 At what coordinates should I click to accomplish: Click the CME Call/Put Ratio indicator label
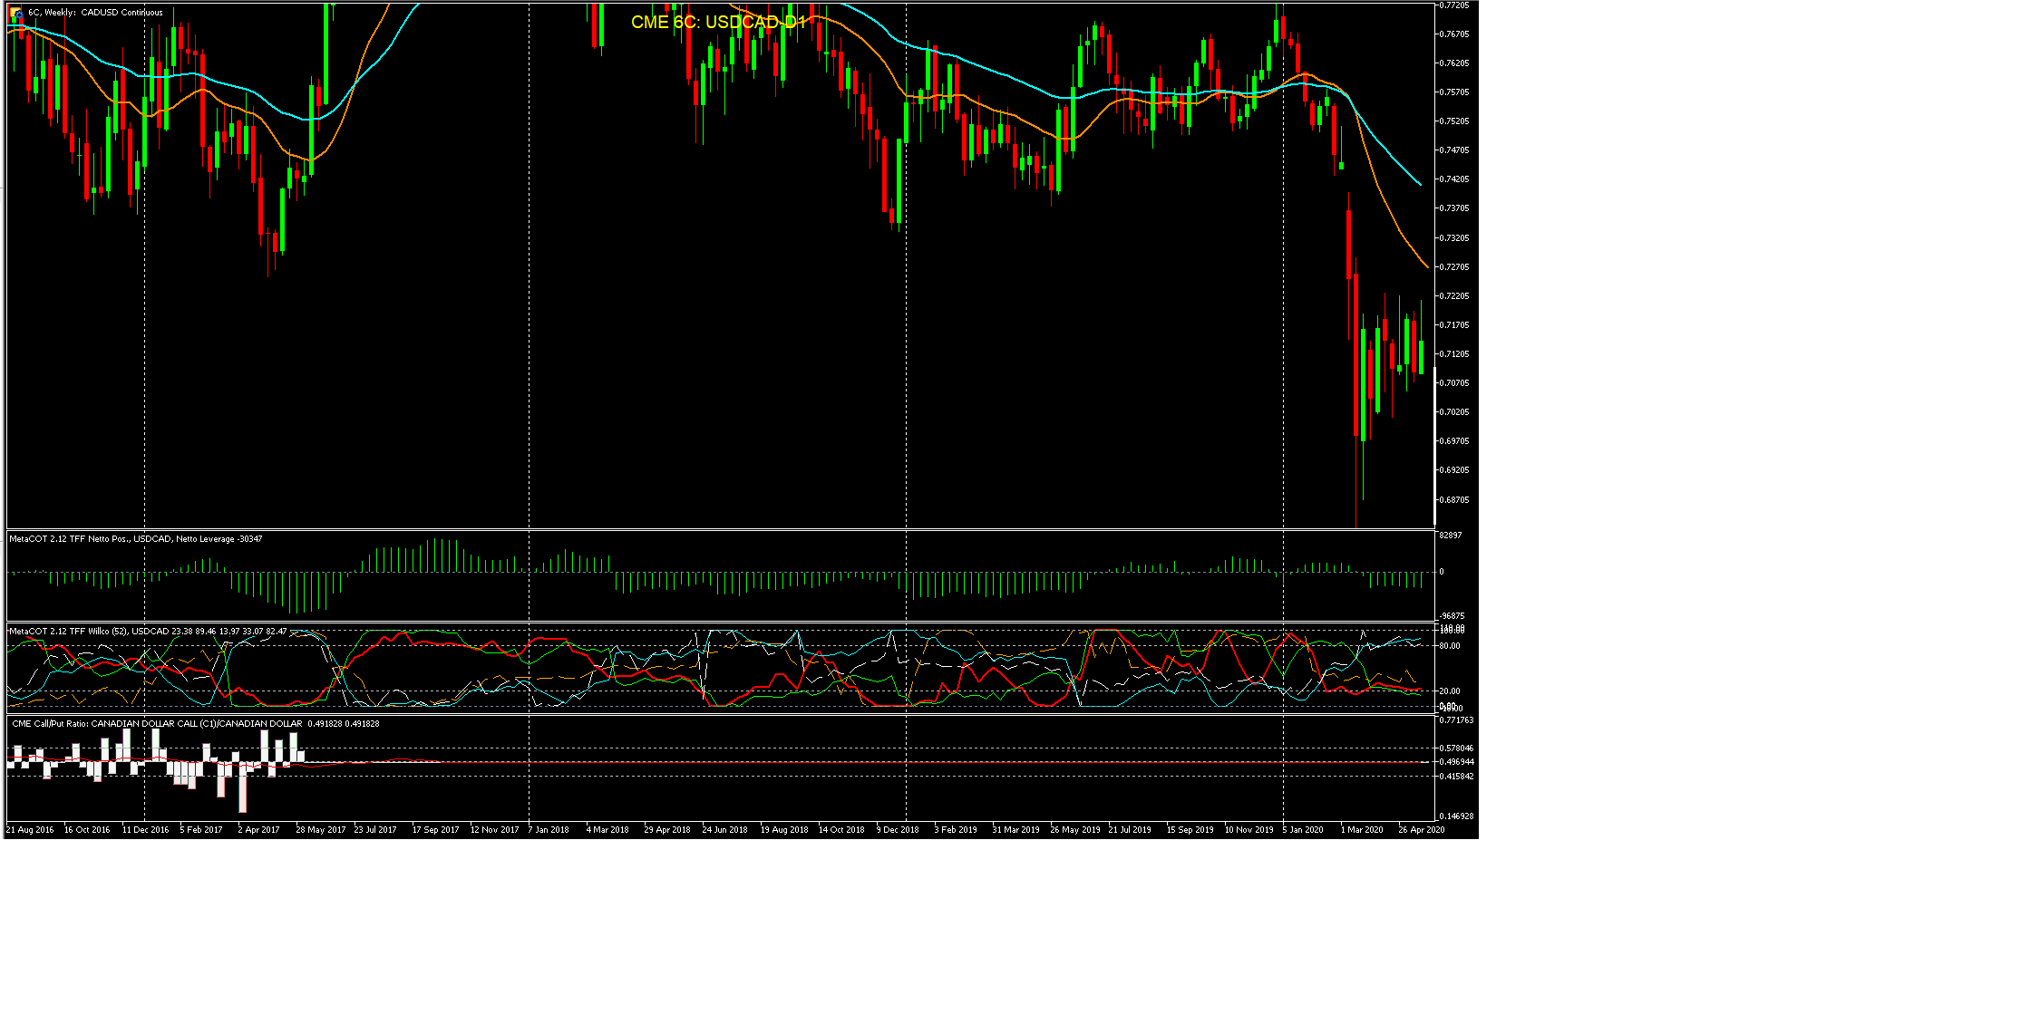click(x=195, y=724)
